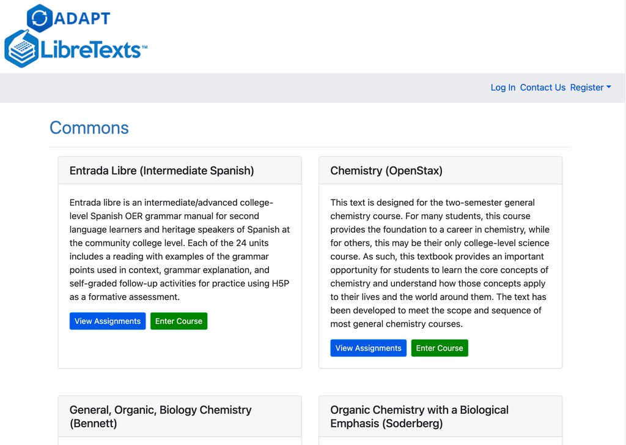Click General, Organic, Biology Chemistry (Bennett) title

[161, 417]
